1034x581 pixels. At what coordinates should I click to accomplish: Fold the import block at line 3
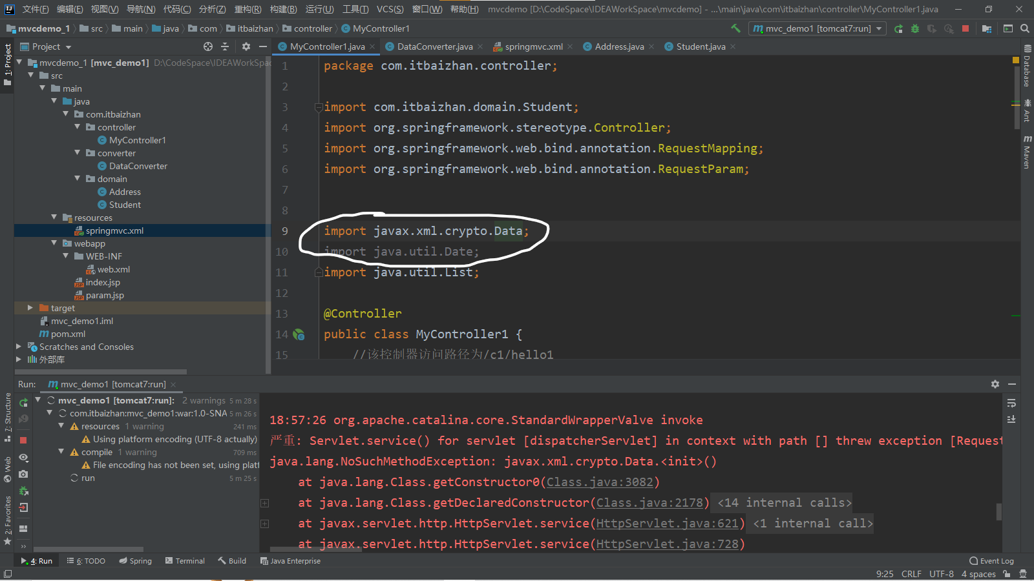[319, 107]
